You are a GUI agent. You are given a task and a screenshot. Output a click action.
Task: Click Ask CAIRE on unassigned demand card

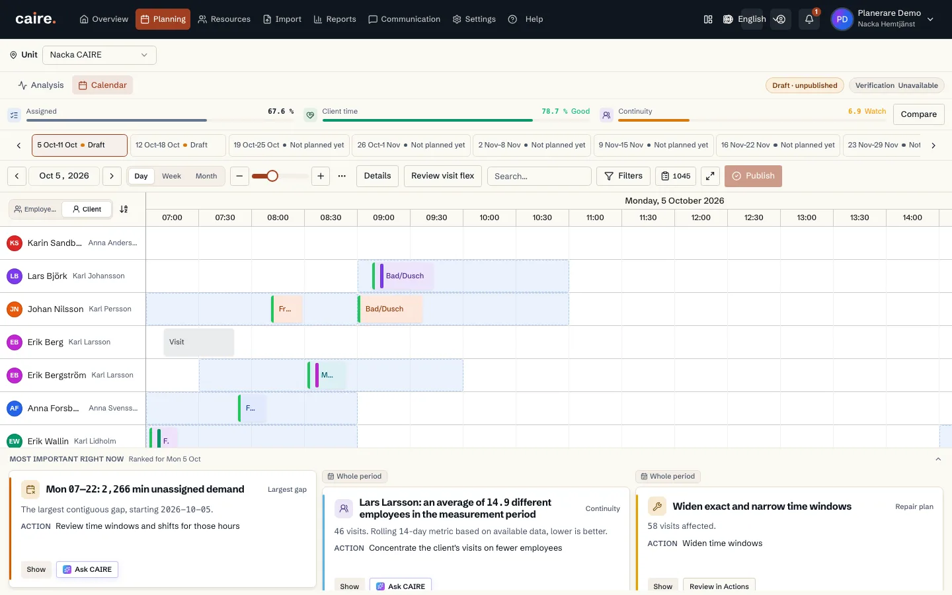(x=87, y=570)
